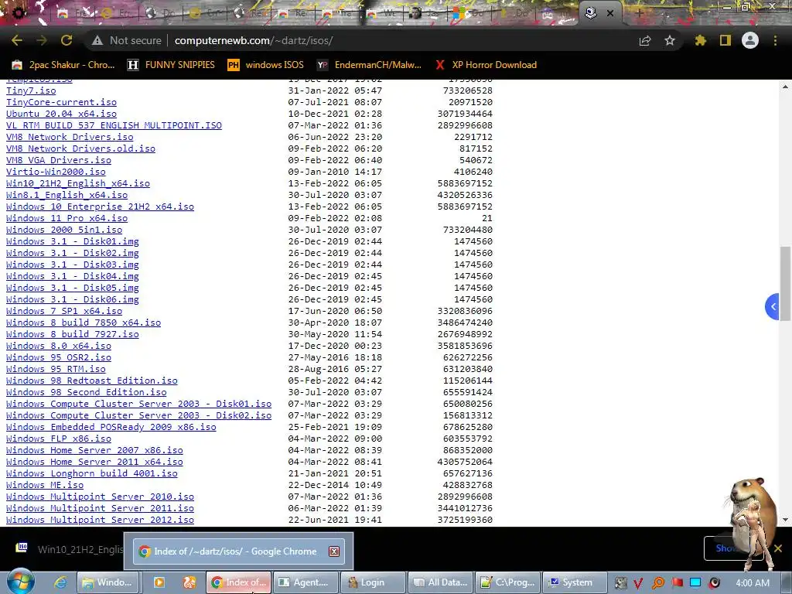Viewport: 792px width, 594px height.
Task: Open Chrome's three-dot menu
Action: (775, 40)
